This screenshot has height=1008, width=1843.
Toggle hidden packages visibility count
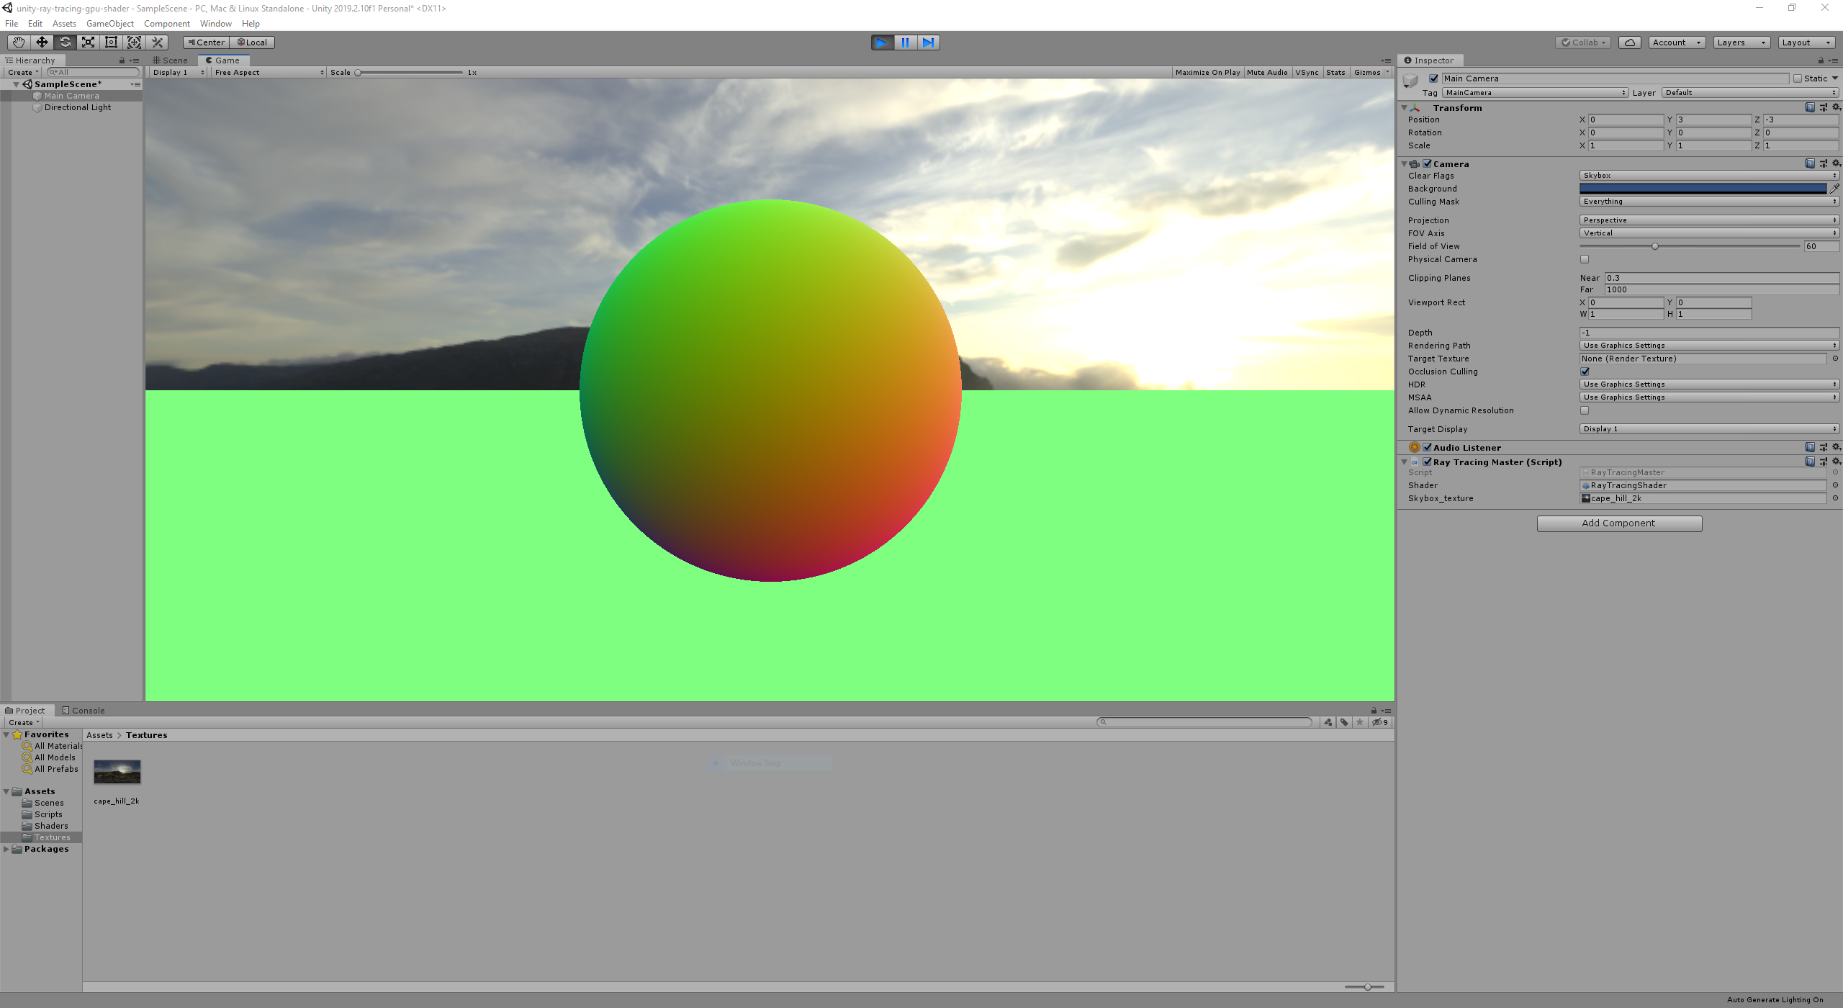[1380, 722]
